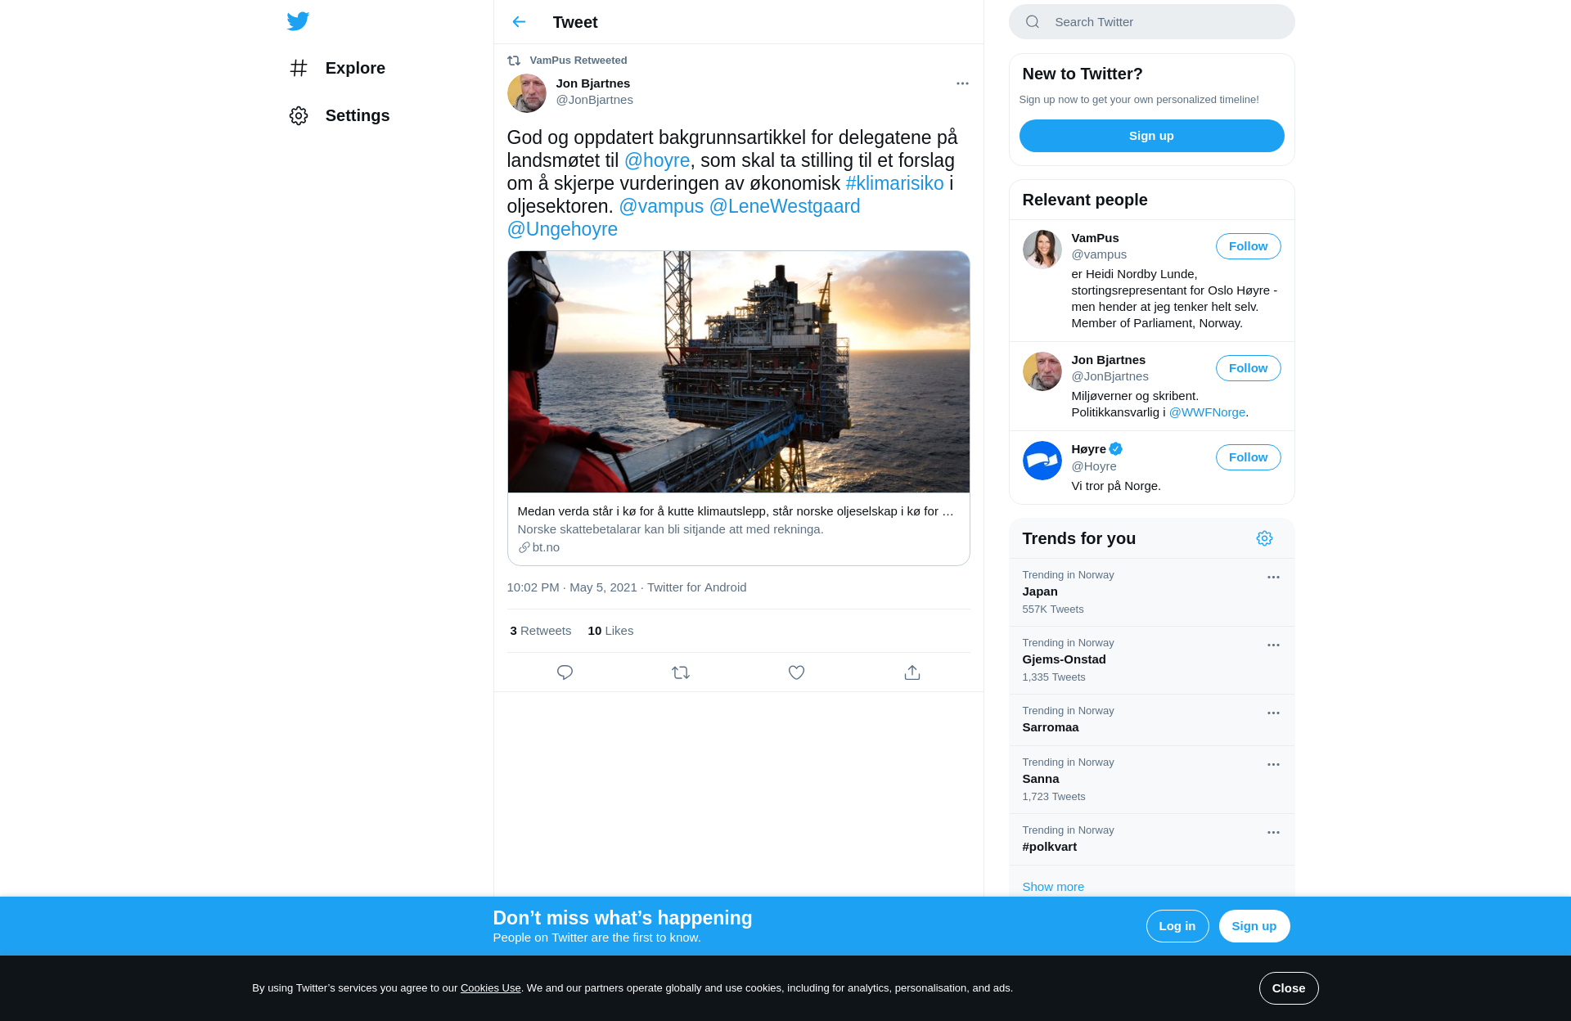The height and width of the screenshot is (1021, 1571).
Task: Open the @hoyre mention
Action: click(657, 160)
